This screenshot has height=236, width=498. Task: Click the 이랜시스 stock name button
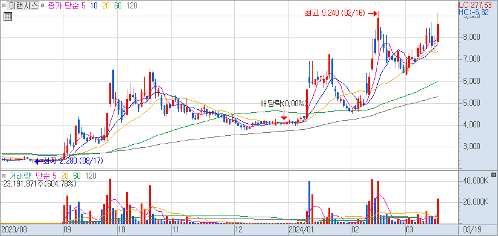23,5
